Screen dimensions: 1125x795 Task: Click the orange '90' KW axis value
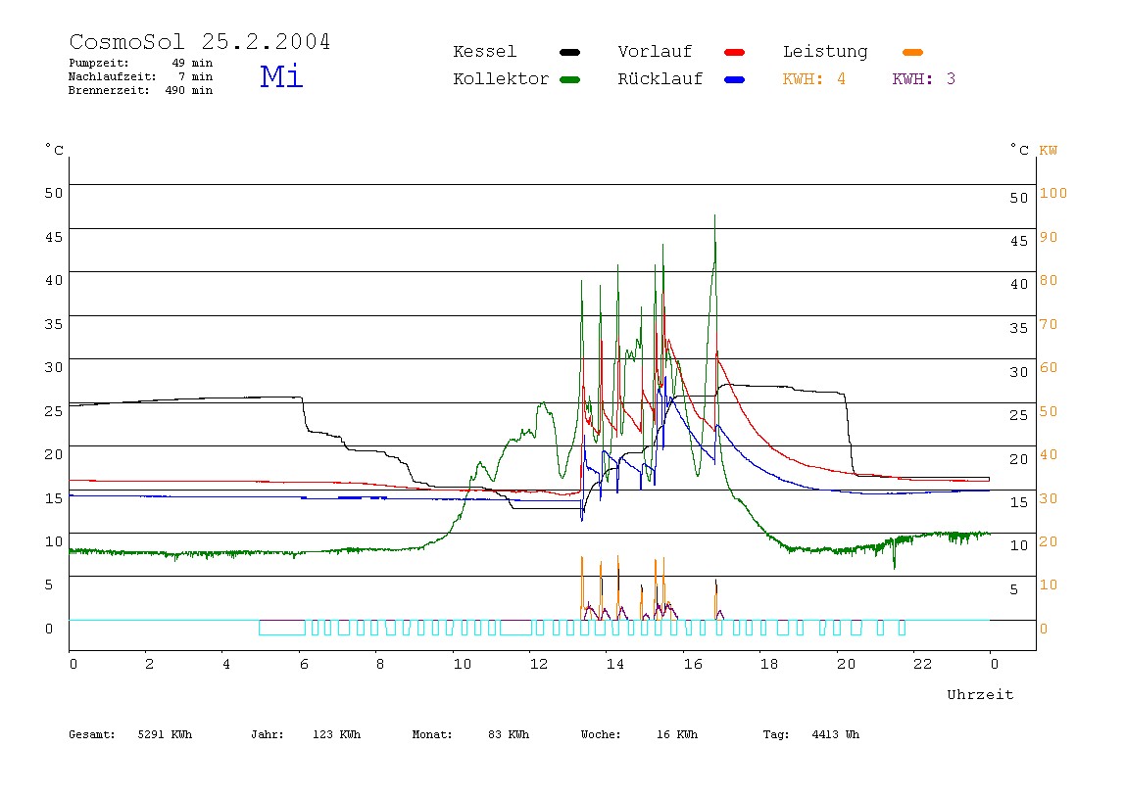1049,237
